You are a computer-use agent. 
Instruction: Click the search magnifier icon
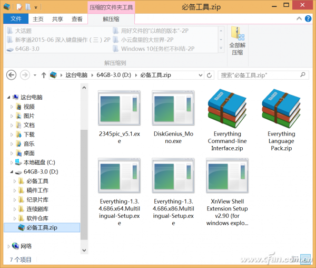tap(303, 75)
